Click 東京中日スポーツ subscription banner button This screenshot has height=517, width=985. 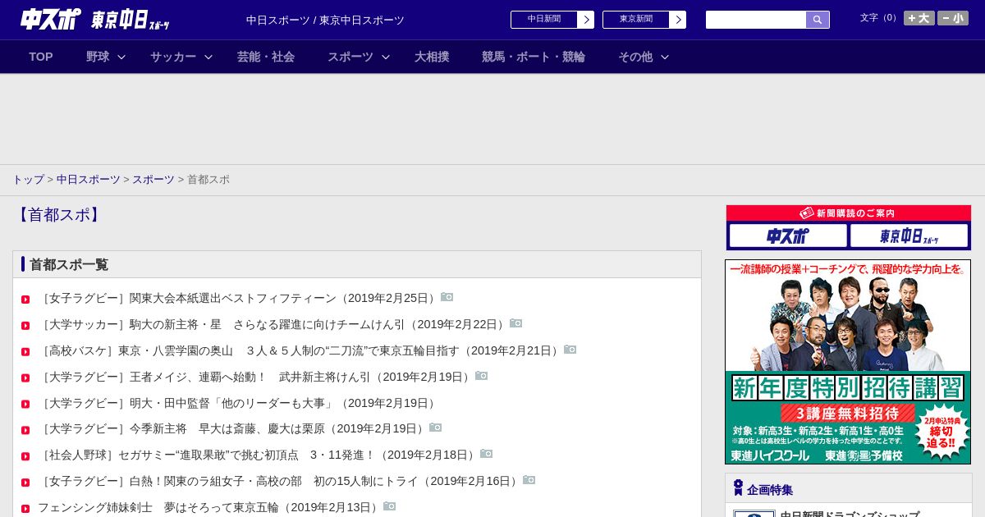click(909, 236)
